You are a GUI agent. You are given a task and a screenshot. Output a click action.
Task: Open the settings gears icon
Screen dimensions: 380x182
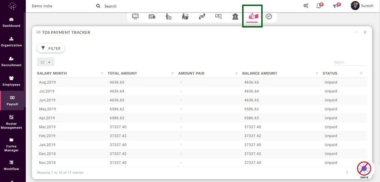pyautogui.click(x=306, y=6)
